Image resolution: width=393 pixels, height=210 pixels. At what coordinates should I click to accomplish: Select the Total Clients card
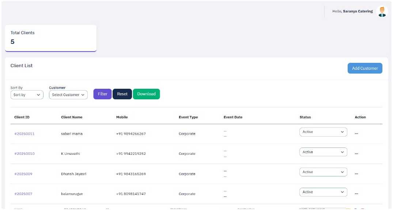[50, 38]
